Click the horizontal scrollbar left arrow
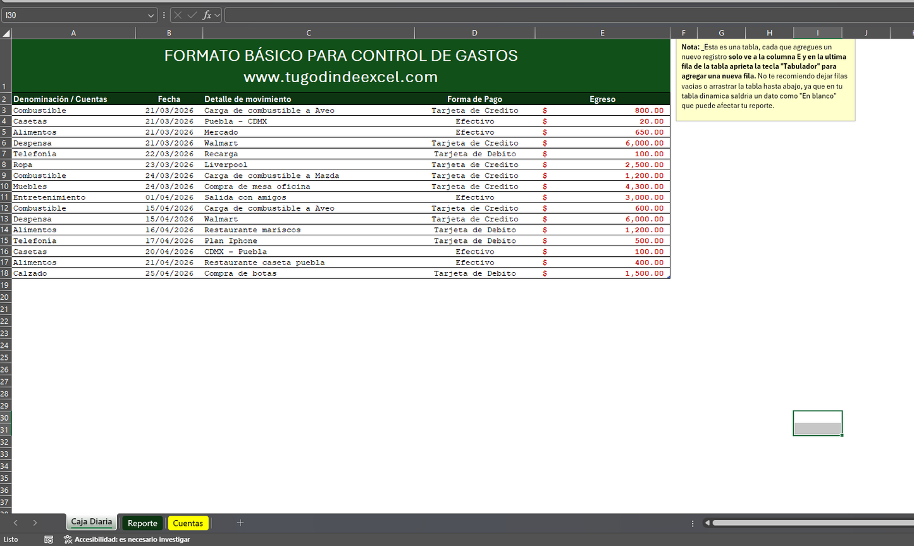The image size is (914, 546). point(707,523)
